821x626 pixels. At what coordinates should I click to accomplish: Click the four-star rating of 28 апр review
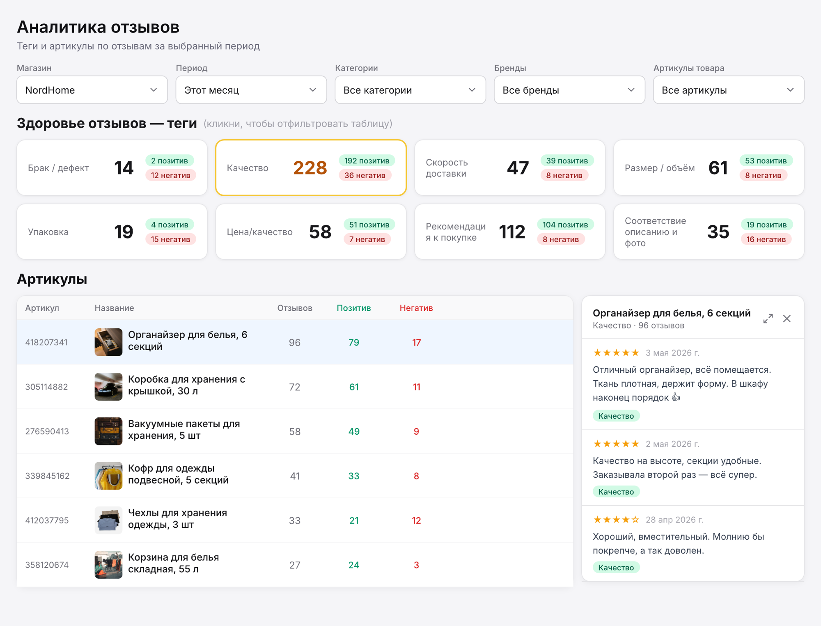coord(616,520)
